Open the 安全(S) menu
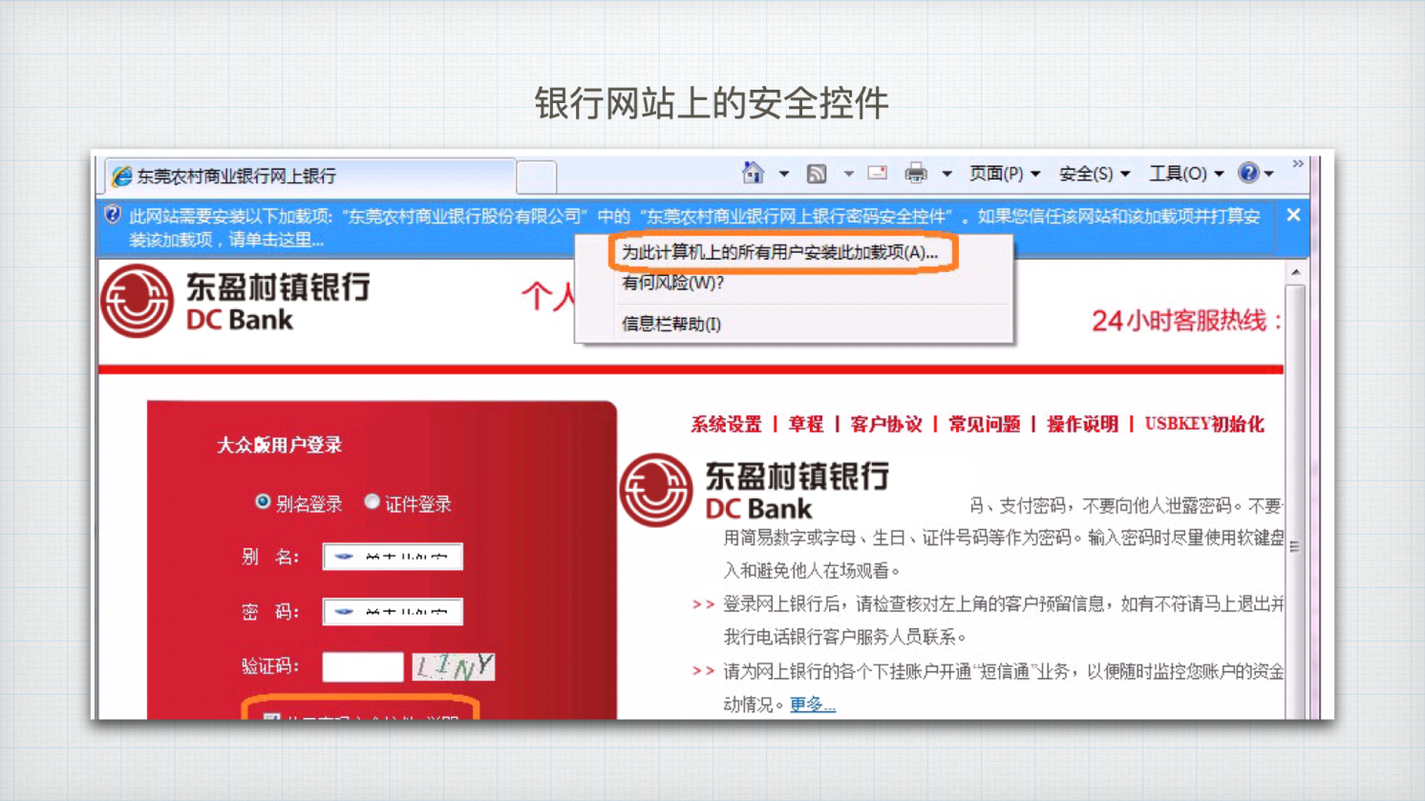The height and width of the screenshot is (801, 1425). pos(1094,174)
